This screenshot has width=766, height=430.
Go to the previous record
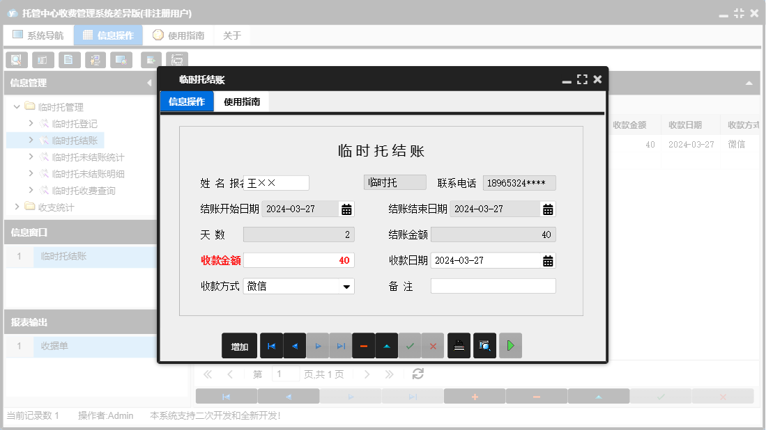pos(294,346)
